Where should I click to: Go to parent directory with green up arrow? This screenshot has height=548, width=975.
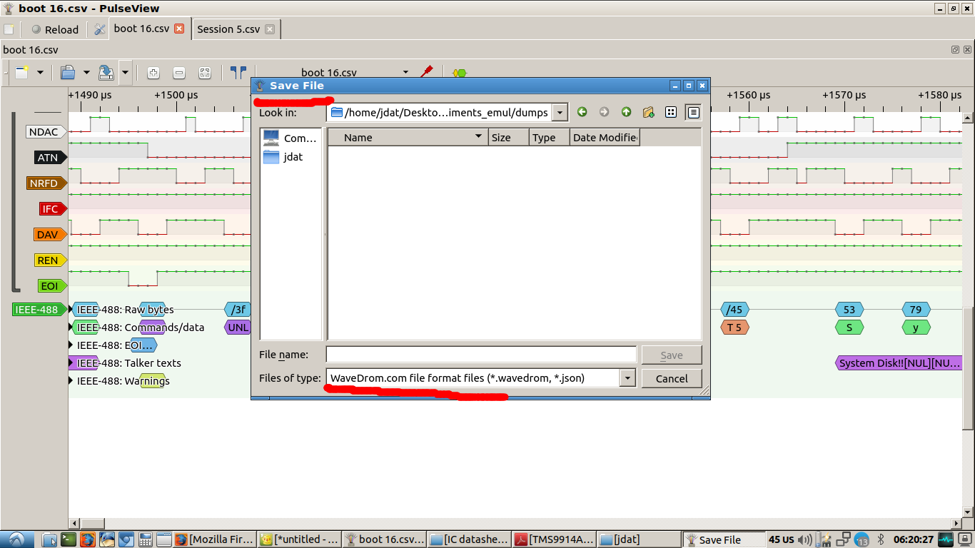tap(626, 112)
